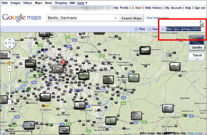Toggle the Transit layer
Screen dimensions: 207x135
[197, 55]
